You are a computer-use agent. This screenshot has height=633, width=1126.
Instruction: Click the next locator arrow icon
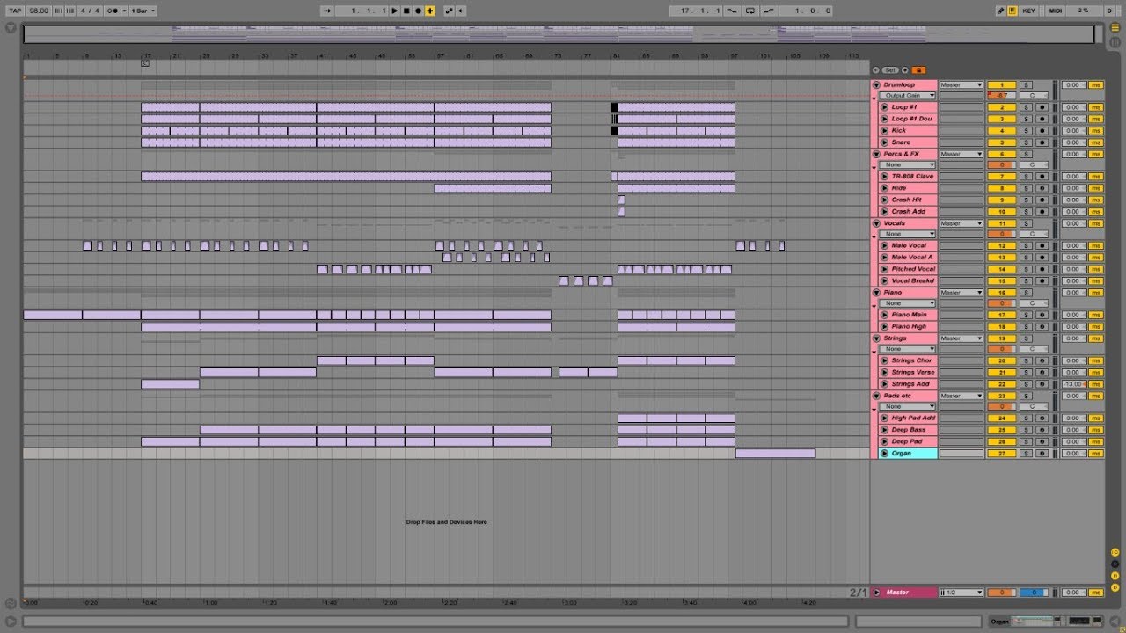click(905, 70)
